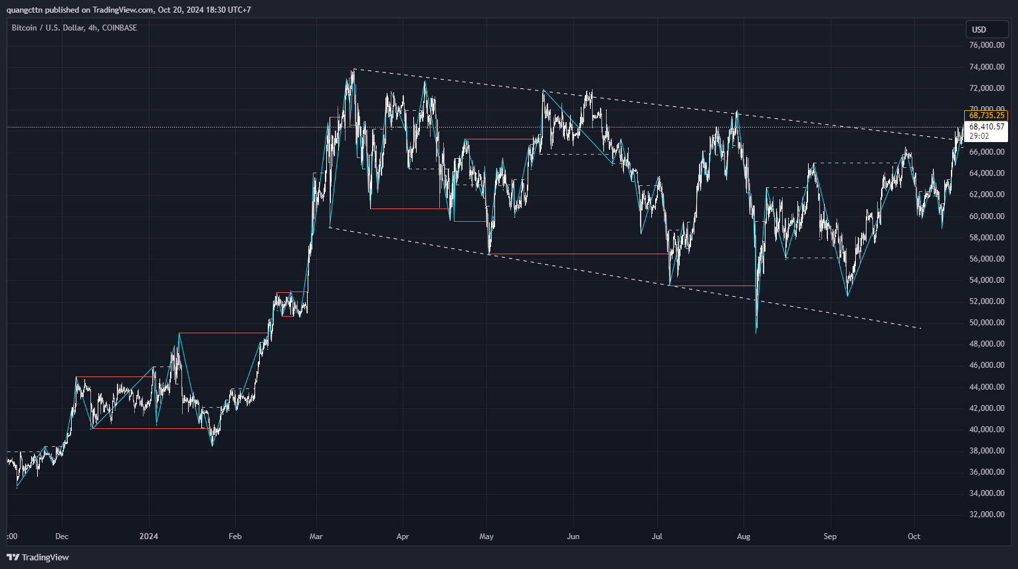Image resolution: width=1018 pixels, height=569 pixels.
Task: Click the 64,000.00 price axis label
Action: pos(987,173)
